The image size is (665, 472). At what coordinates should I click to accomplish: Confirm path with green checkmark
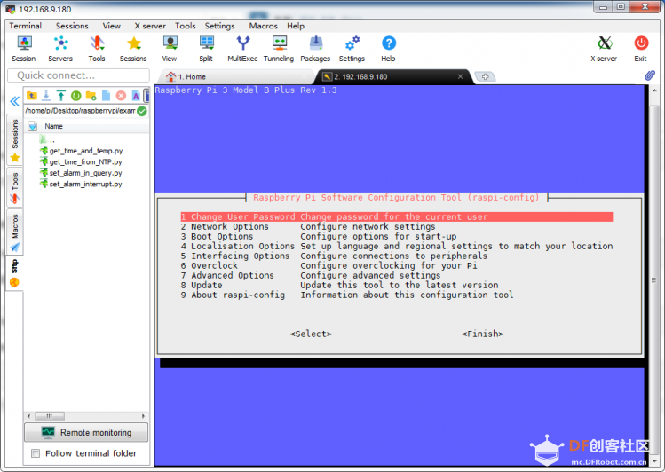tap(142, 111)
